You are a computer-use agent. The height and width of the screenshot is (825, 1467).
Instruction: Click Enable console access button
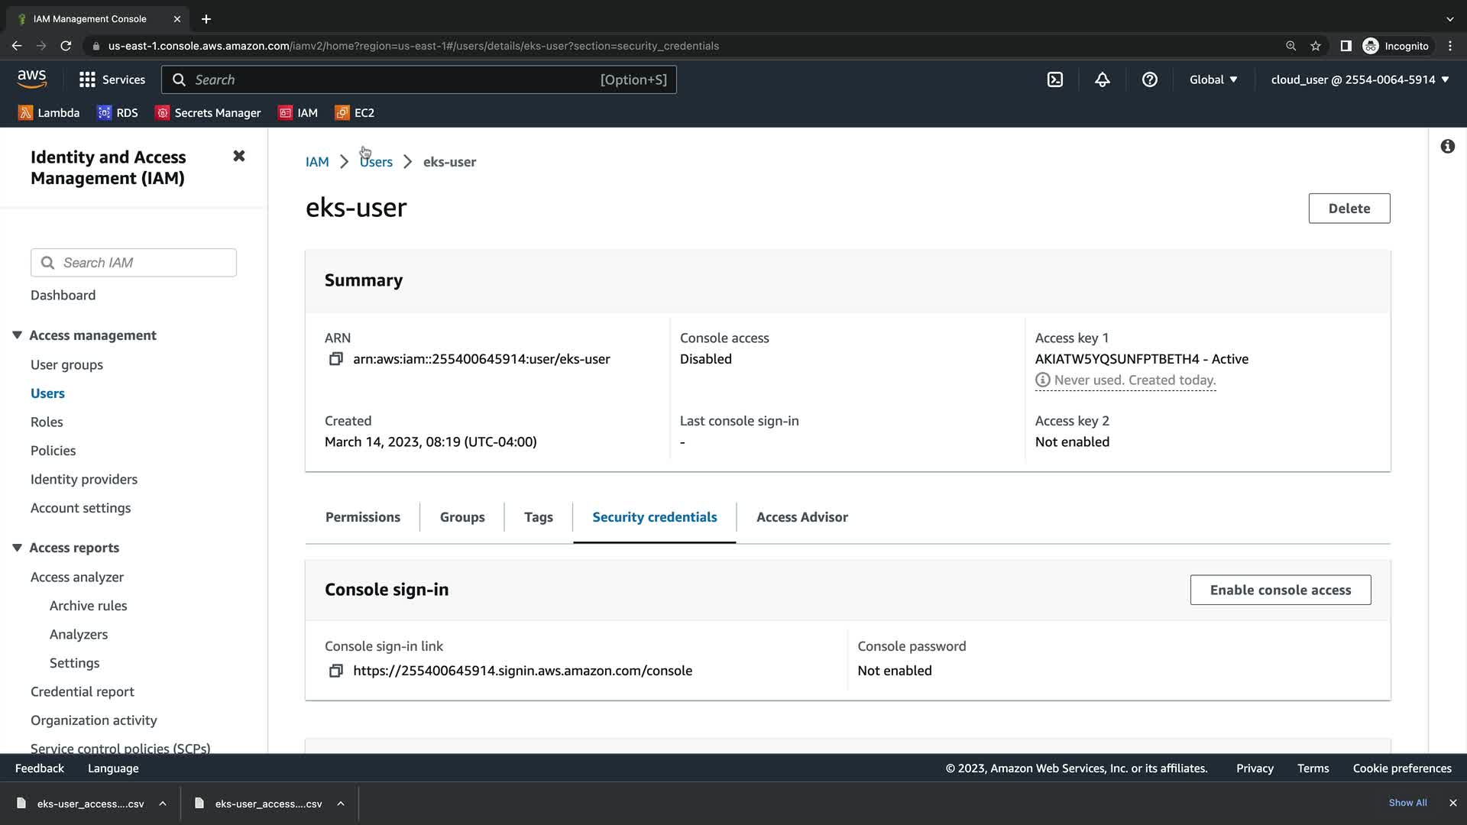coord(1281,590)
